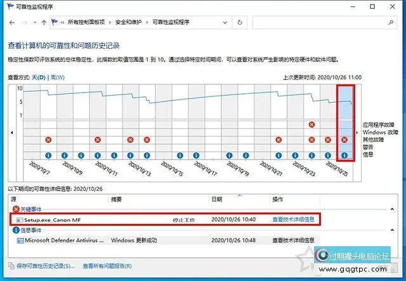Click the 可靠性监视程序 breadcrumb
406x281 pixels.
171,22
